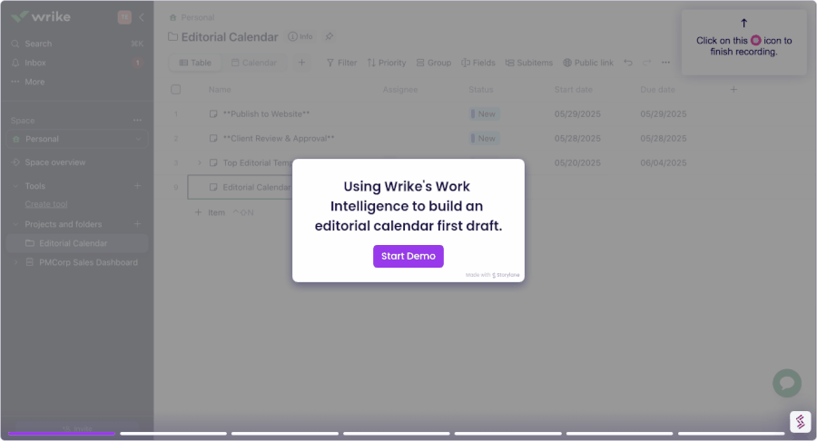Screen dimensions: 817x441
Task: Open the Info button
Action: (300, 36)
